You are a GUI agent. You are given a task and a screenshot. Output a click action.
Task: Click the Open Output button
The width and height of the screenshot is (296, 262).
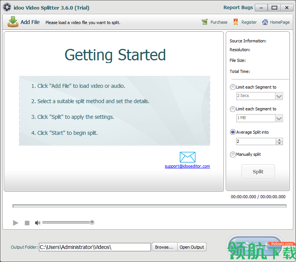(192, 247)
